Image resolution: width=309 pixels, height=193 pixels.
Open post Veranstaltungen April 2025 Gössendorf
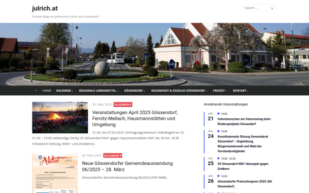pyautogui.click(x=135, y=118)
